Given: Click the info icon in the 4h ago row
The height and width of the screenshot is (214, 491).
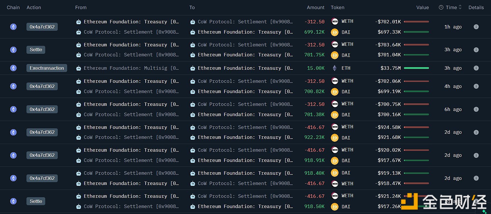Looking at the screenshot, I should tap(476, 86).
